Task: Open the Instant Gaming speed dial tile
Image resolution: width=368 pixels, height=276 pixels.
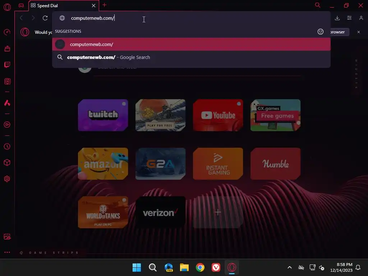Action: (x=218, y=164)
